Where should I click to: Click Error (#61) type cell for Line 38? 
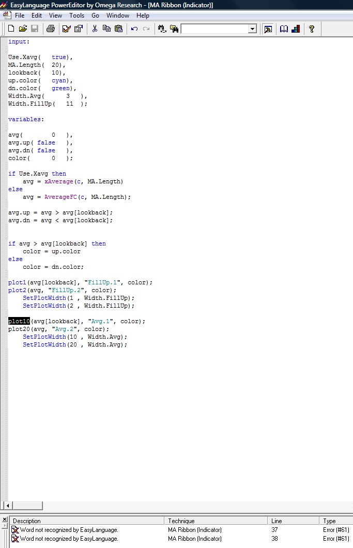tap(336, 539)
